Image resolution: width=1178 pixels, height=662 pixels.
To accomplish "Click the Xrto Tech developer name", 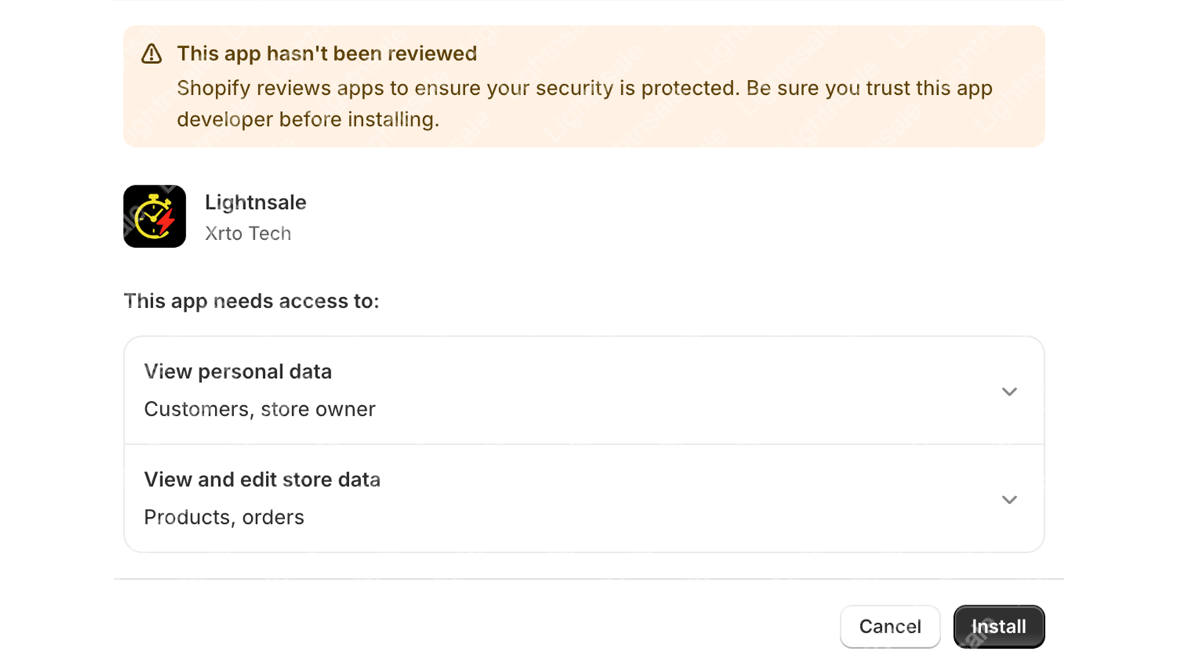I will pyautogui.click(x=248, y=233).
